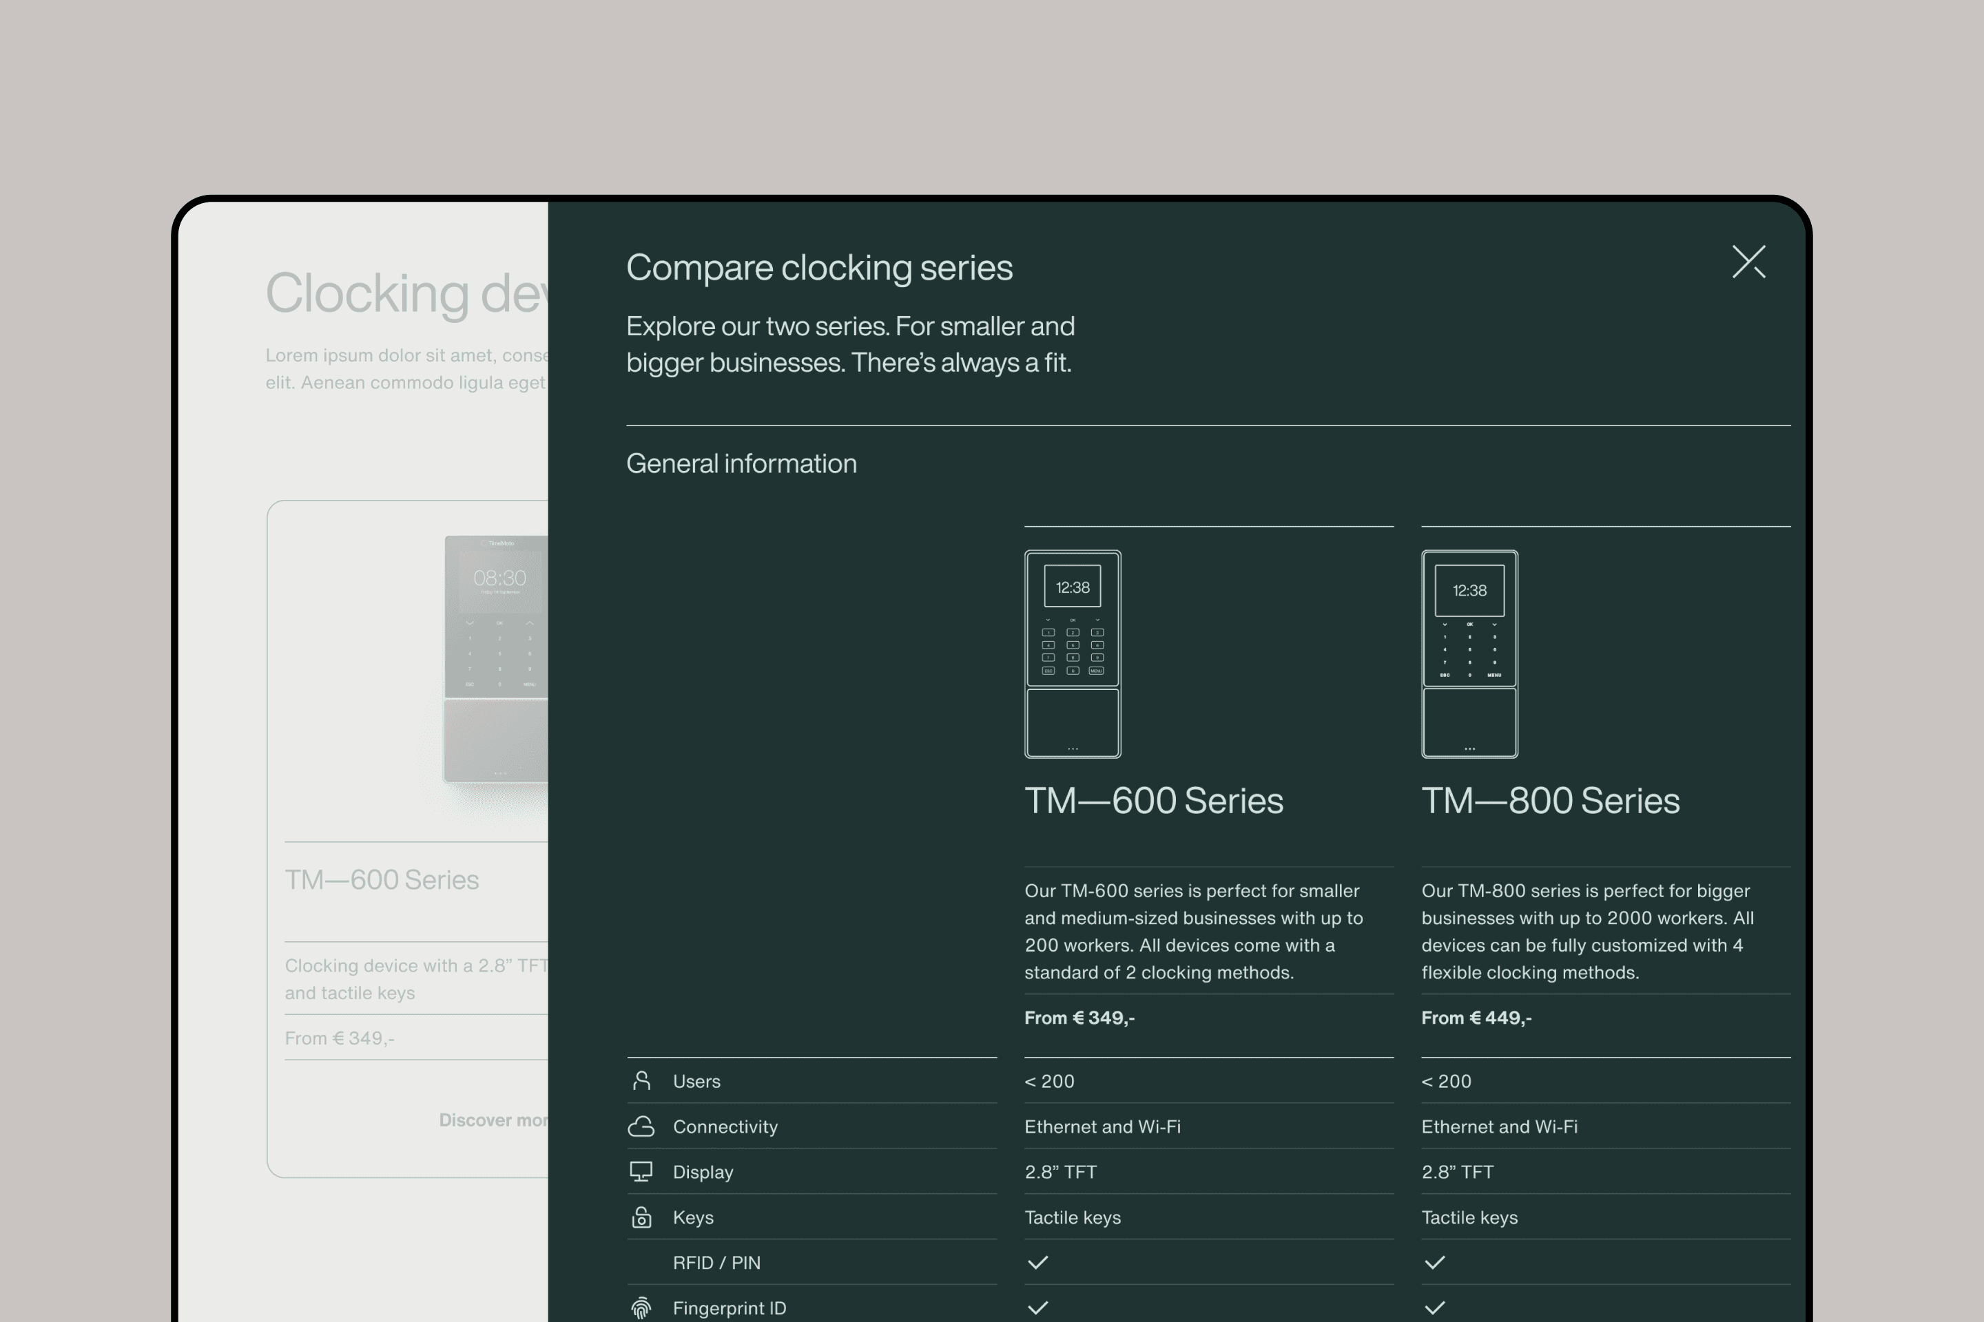Click TM-800 RFID / PIN checkmark
Image resolution: width=1984 pixels, height=1322 pixels.
coord(1434,1262)
